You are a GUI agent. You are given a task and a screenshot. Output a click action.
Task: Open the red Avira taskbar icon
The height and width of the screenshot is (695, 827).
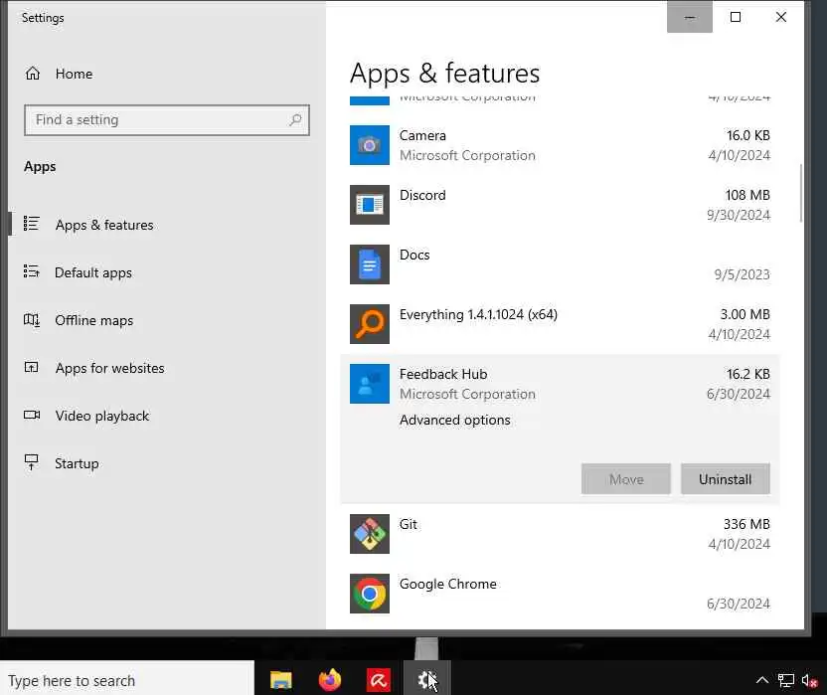378,680
